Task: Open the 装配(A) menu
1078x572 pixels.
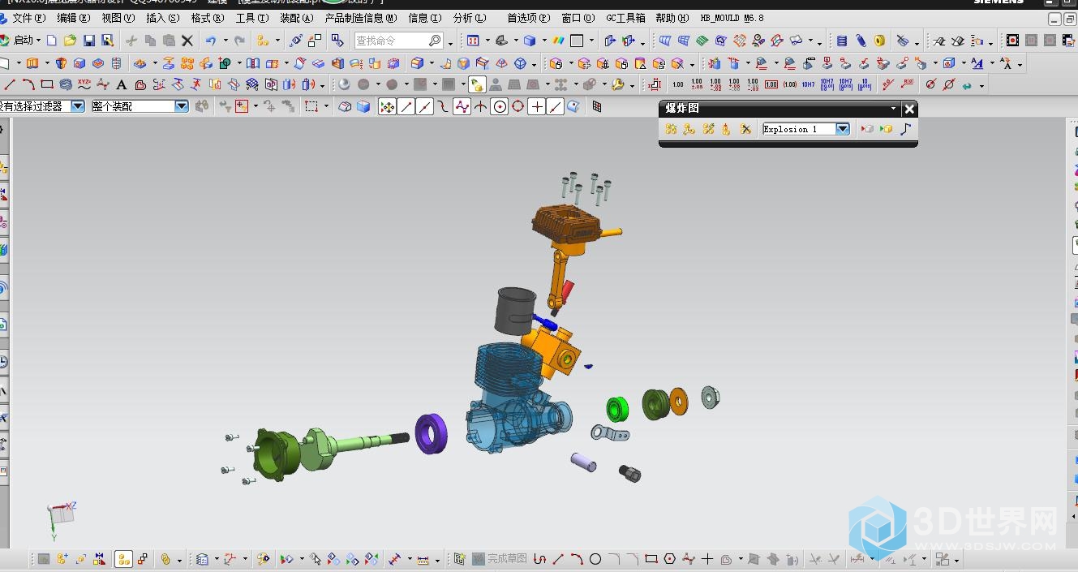Action: pos(296,18)
